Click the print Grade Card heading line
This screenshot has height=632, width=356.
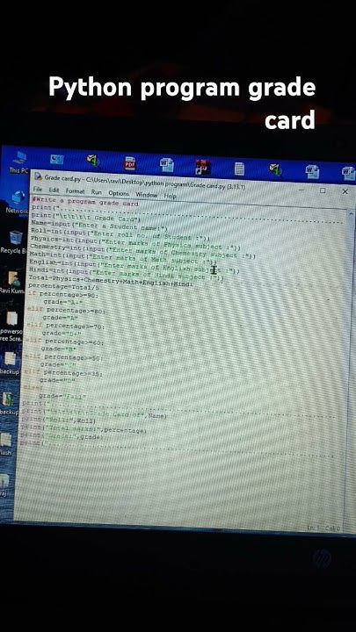coord(86,217)
